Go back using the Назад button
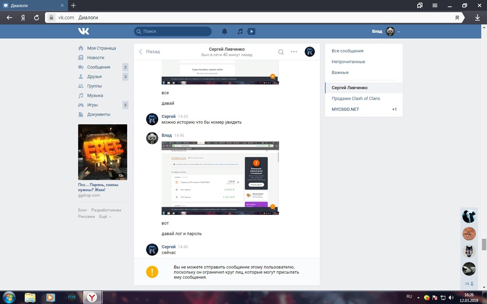Screen dimensions: 487x304 coord(149,52)
